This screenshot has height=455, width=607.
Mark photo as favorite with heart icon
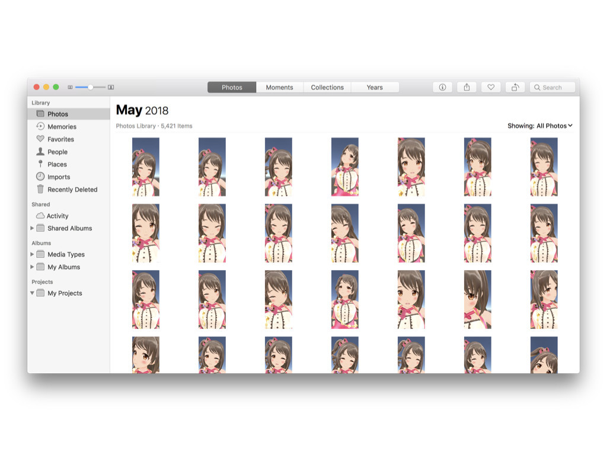coord(491,88)
